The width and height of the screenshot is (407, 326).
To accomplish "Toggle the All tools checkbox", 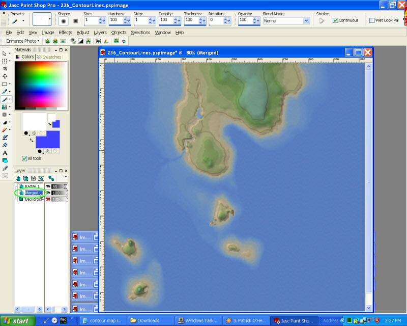I will [24, 158].
